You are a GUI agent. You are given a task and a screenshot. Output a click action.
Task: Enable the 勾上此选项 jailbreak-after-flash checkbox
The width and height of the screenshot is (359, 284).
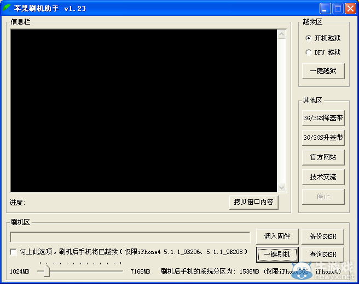tap(14, 252)
